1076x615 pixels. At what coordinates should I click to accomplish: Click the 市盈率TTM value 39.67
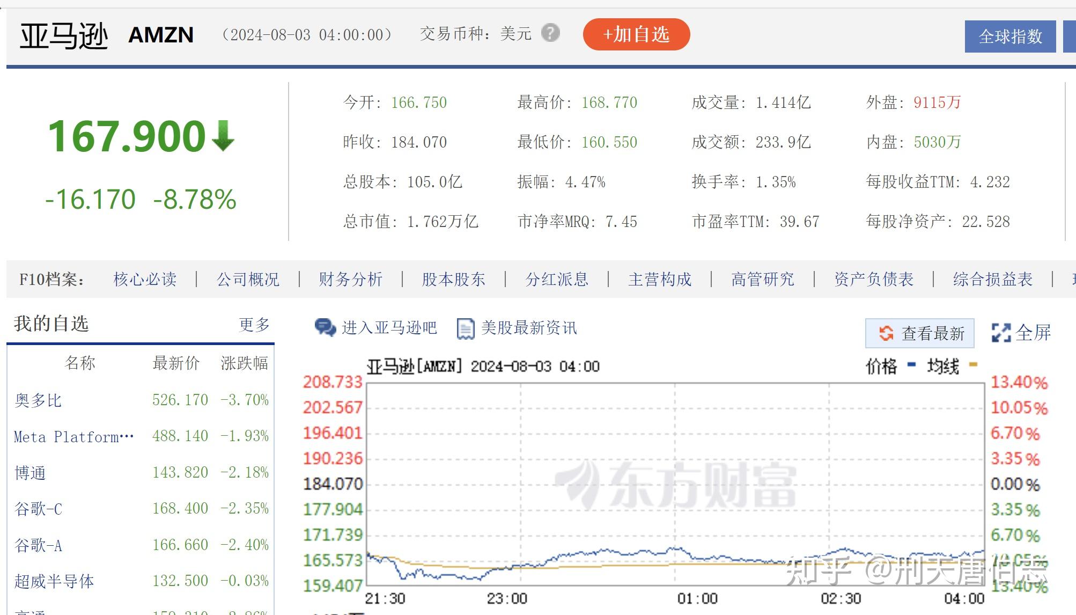pyautogui.click(x=799, y=222)
